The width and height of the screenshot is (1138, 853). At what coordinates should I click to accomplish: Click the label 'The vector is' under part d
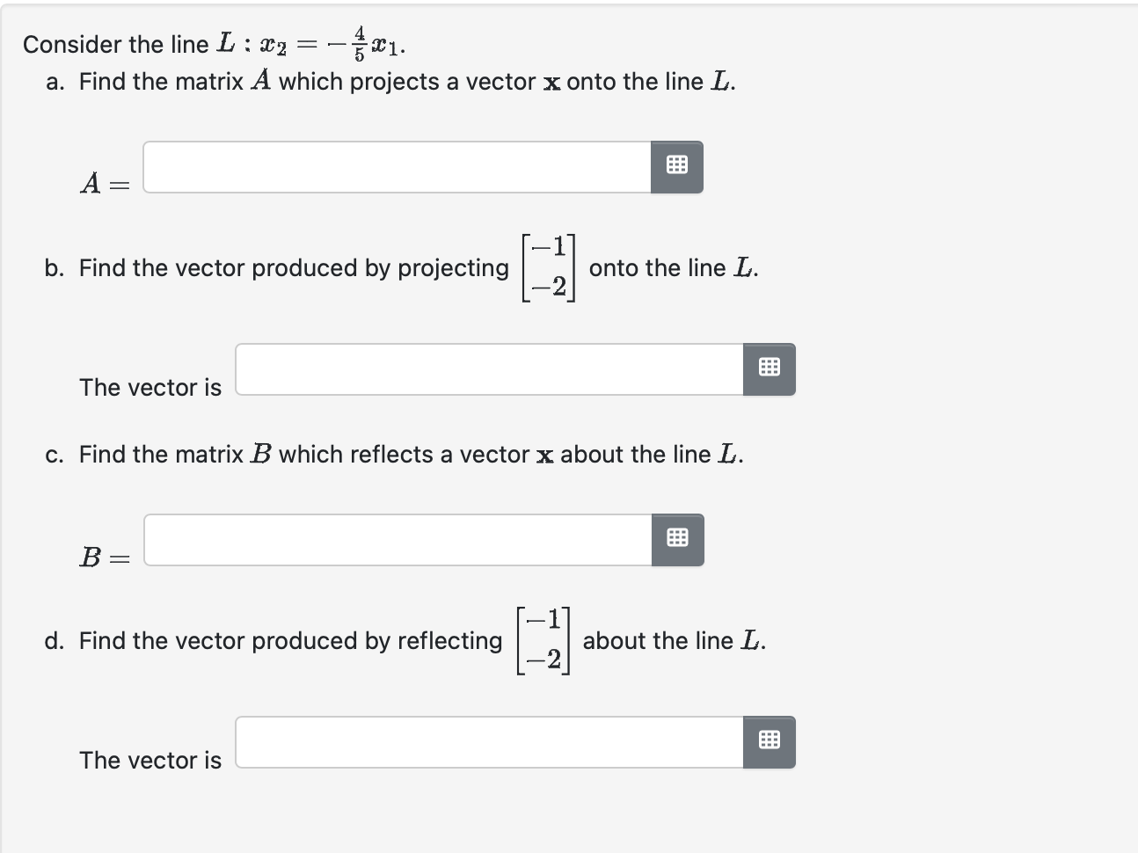pyautogui.click(x=150, y=760)
